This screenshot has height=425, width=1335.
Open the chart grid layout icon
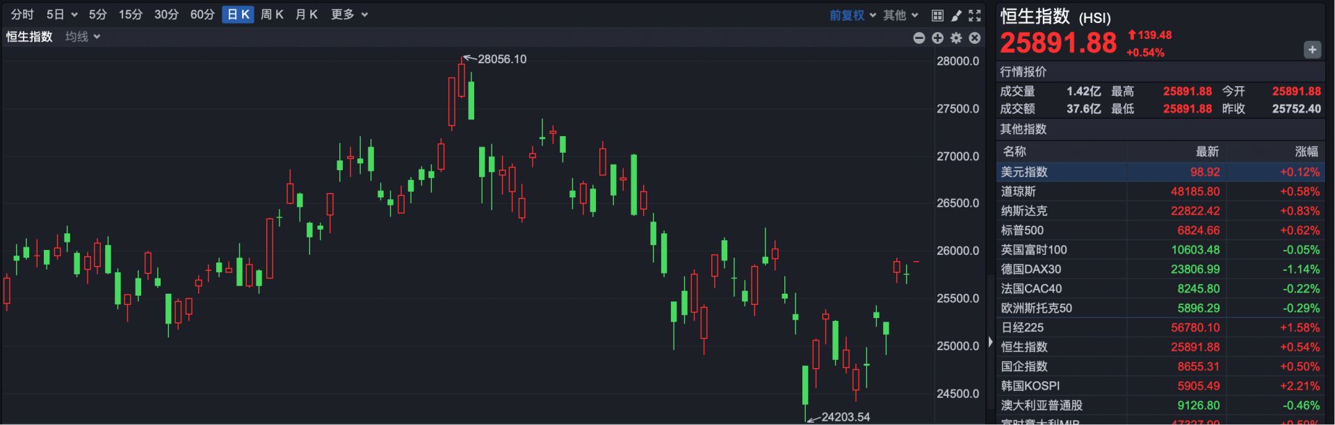(x=937, y=15)
